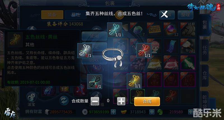Add silver coins with plus icon
This screenshot has height=120, width=224.
[x=113, y=112]
